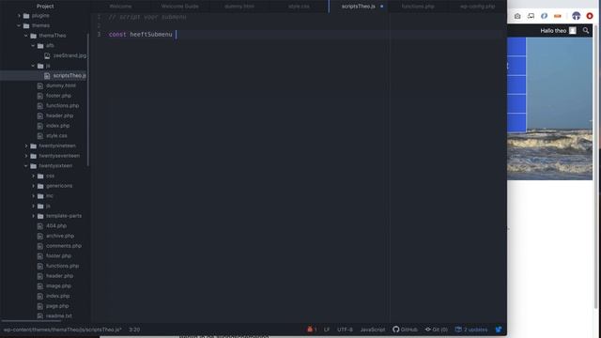Click the user avatar next to Hallo theo
This screenshot has width=601, height=338.
pos(572,30)
